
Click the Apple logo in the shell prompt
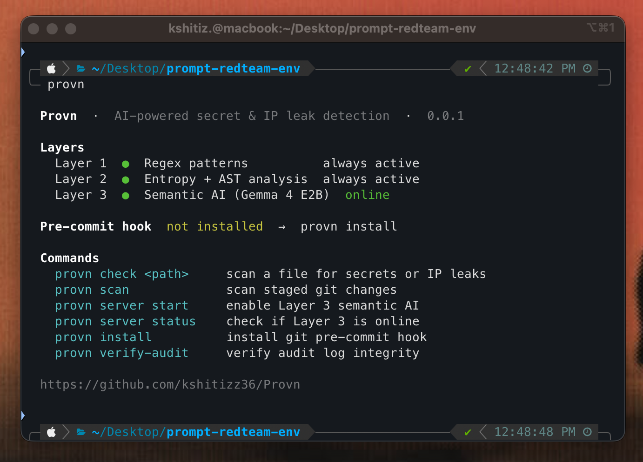51,68
